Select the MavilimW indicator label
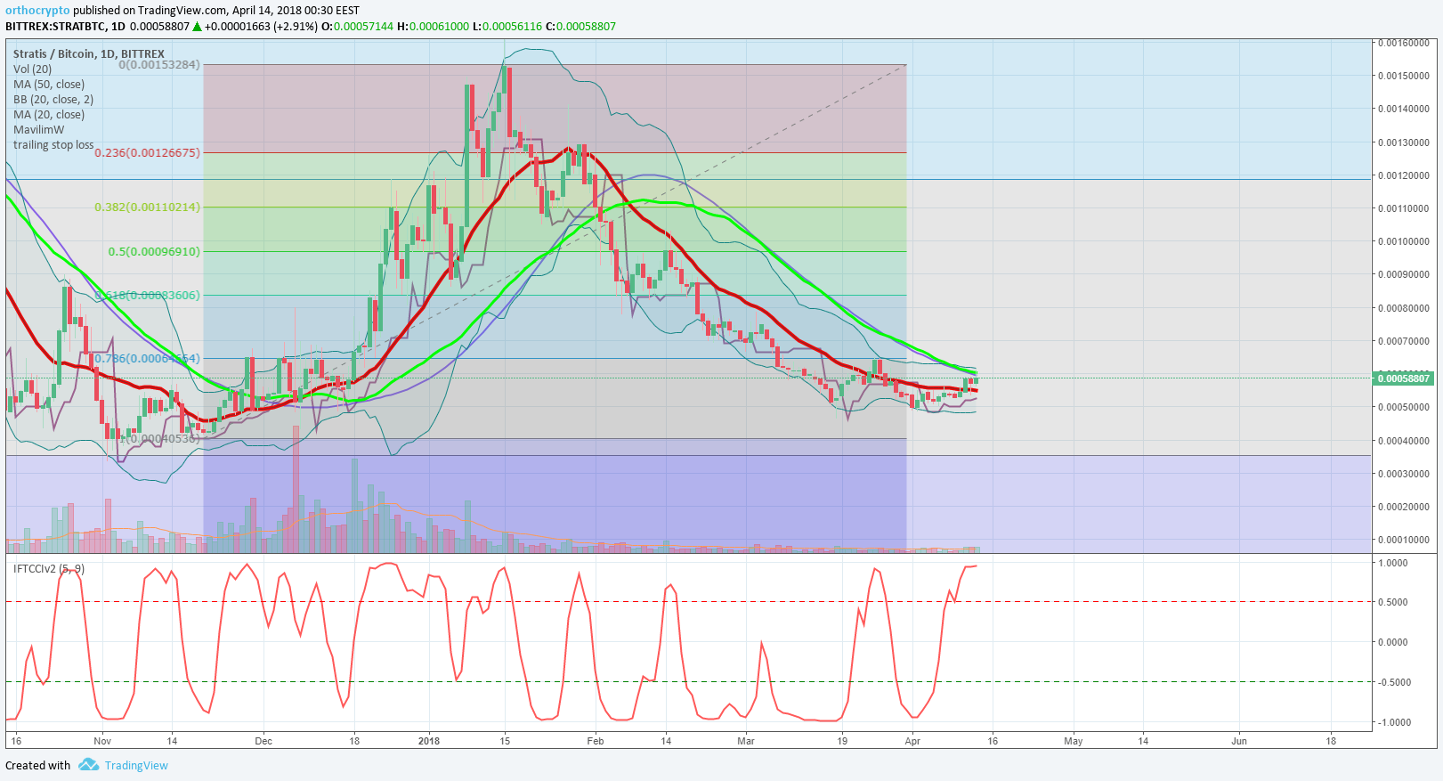The height and width of the screenshot is (781, 1443). [39, 130]
